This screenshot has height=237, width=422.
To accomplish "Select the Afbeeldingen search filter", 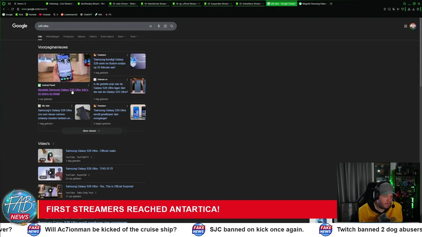I will coord(52,37).
